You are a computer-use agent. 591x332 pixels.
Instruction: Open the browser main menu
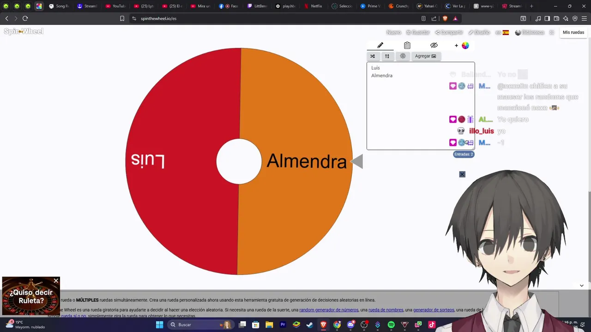tap(584, 18)
